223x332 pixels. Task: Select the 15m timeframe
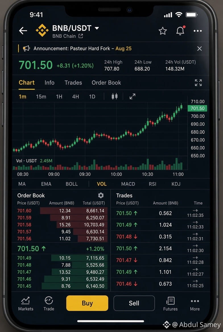[x=41, y=97]
